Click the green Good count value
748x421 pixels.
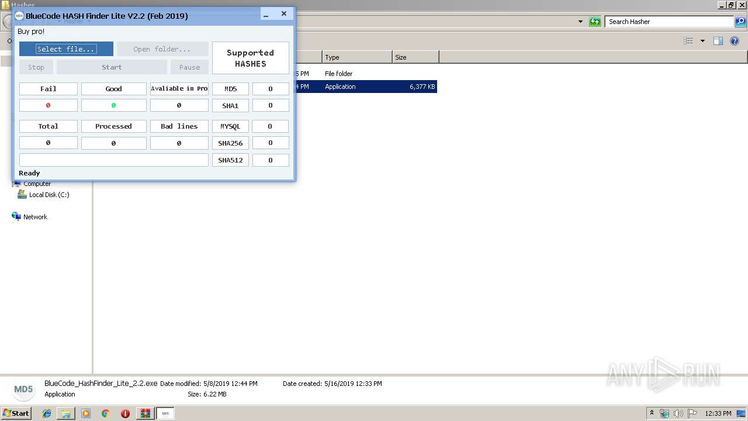pyautogui.click(x=113, y=106)
